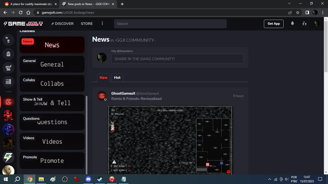Open the Ramiz & Friends: Revisualized link
This screenshot has height=184, width=328.
[x=136, y=99]
